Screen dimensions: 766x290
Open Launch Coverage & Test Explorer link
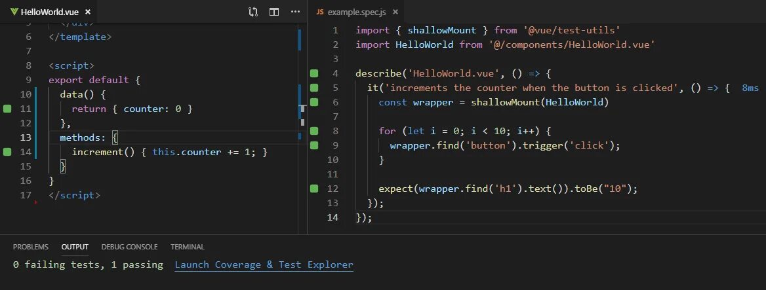pos(264,264)
